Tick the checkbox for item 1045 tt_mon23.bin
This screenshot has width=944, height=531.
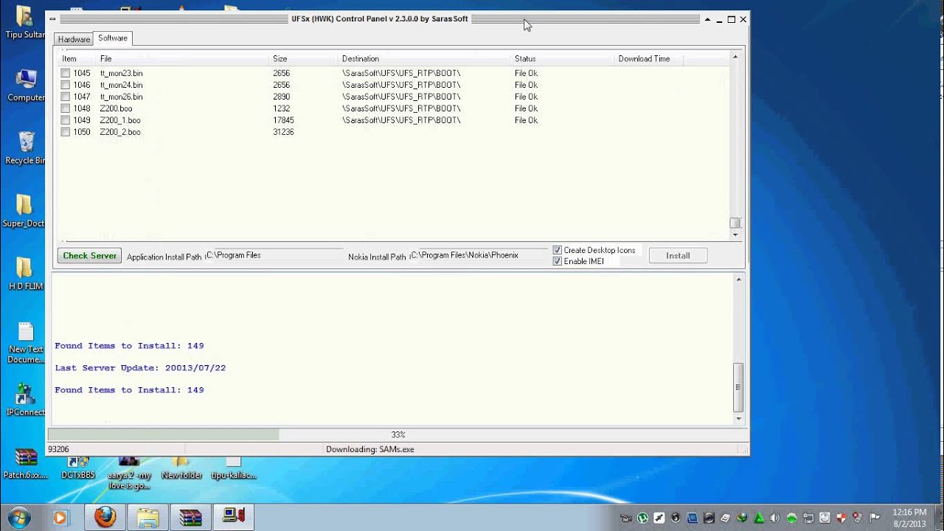[66, 73]
